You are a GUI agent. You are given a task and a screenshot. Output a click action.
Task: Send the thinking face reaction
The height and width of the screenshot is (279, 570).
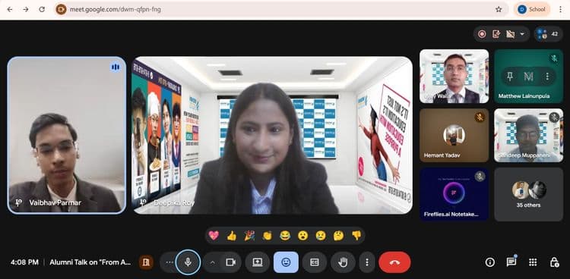point(338,236)
